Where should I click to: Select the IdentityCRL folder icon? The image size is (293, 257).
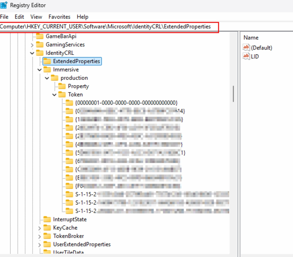coord(39,53)
